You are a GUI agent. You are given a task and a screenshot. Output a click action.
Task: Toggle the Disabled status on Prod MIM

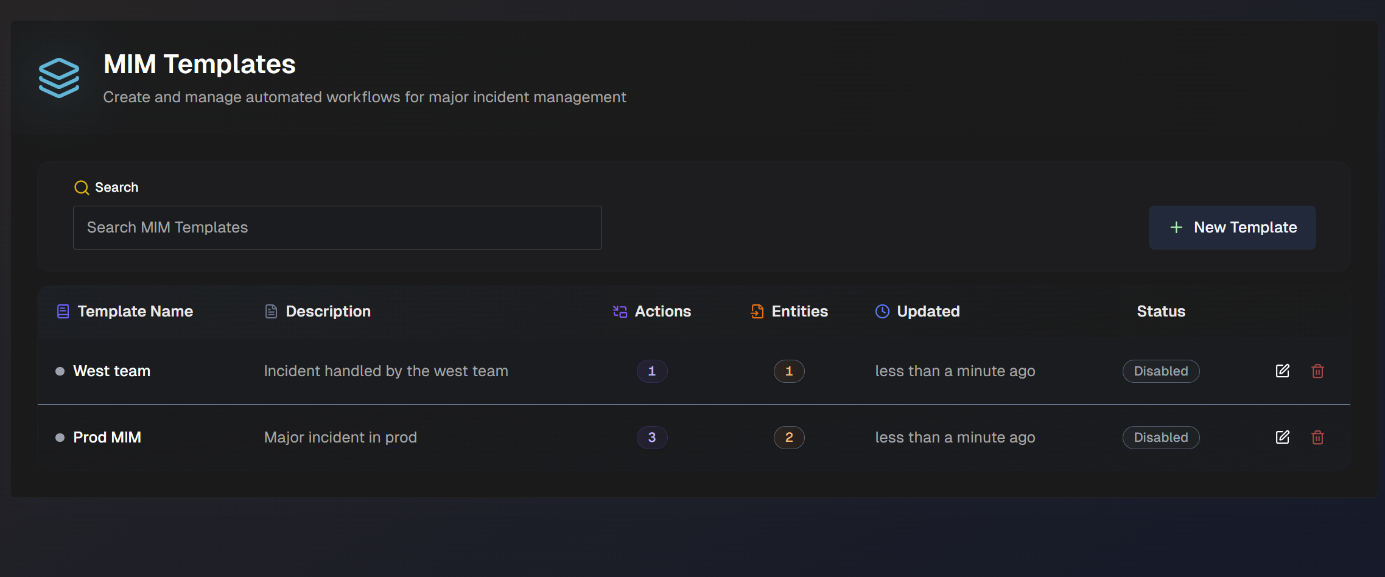pos(1160,437)
